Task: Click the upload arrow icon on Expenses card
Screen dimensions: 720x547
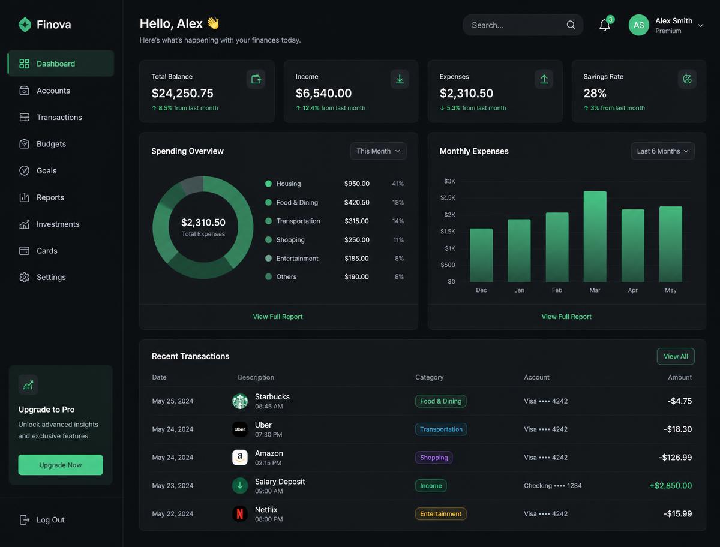Action: tap(544, 79)
